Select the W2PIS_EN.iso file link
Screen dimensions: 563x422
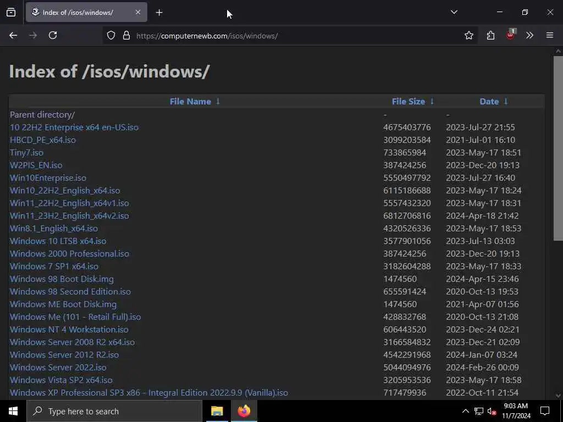pos(36,165)
